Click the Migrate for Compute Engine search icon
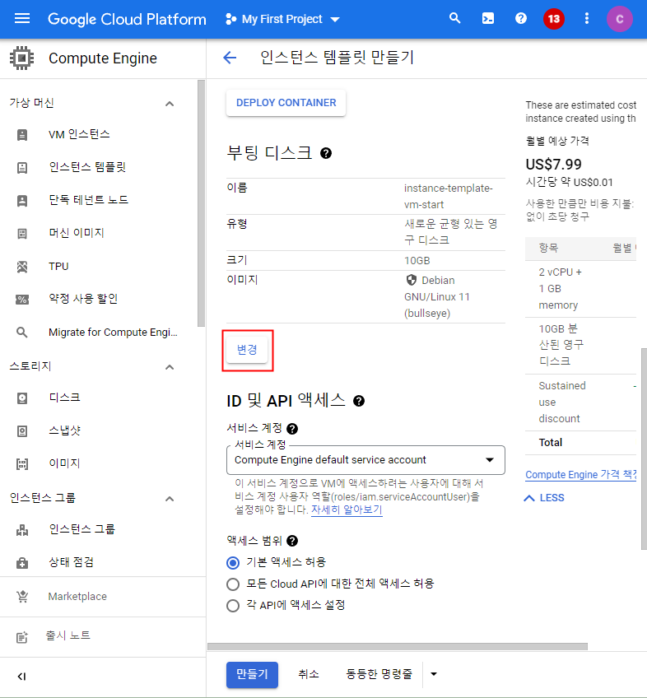The image size is (647, 698). click(x=22, y=333)
